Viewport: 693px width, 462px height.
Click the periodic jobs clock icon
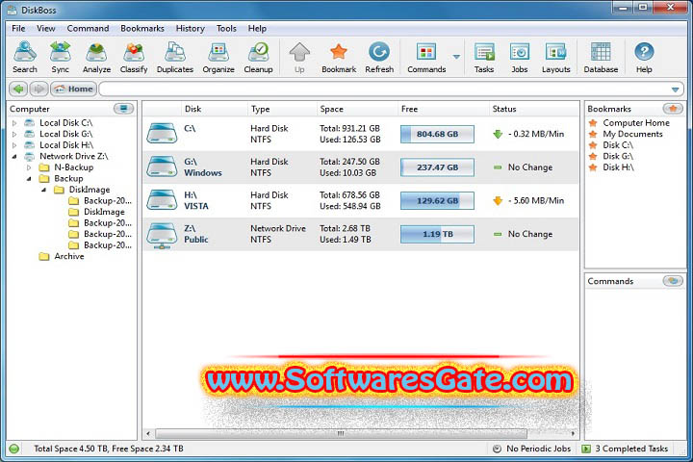point(497,449)
